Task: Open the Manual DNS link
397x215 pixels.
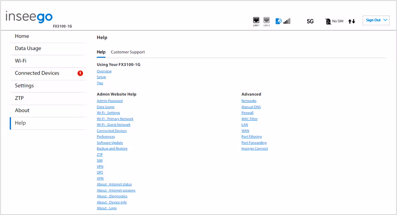Action: pyautogui.click(x=251, y=107)
